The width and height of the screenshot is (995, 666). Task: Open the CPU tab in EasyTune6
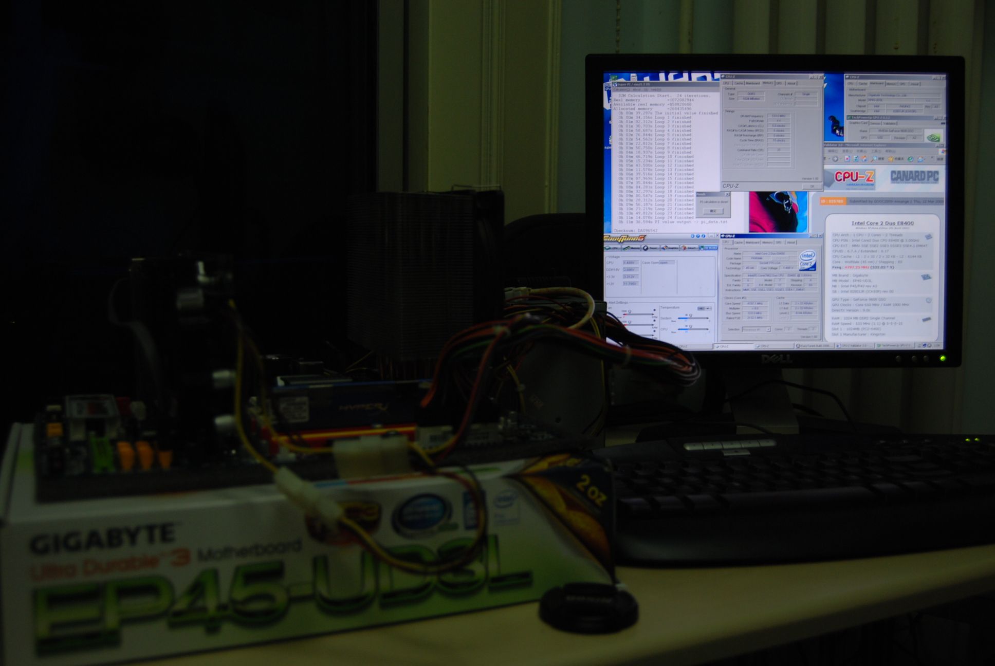613,248
